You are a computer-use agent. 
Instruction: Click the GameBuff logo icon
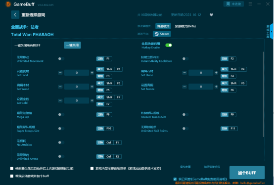[x=8, y=4]
